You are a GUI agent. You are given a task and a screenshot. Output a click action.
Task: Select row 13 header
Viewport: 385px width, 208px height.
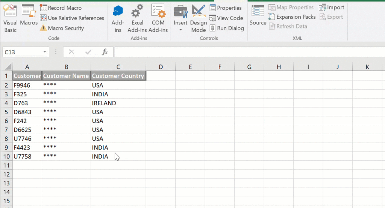pyautogui.click(x=6, y=183)
